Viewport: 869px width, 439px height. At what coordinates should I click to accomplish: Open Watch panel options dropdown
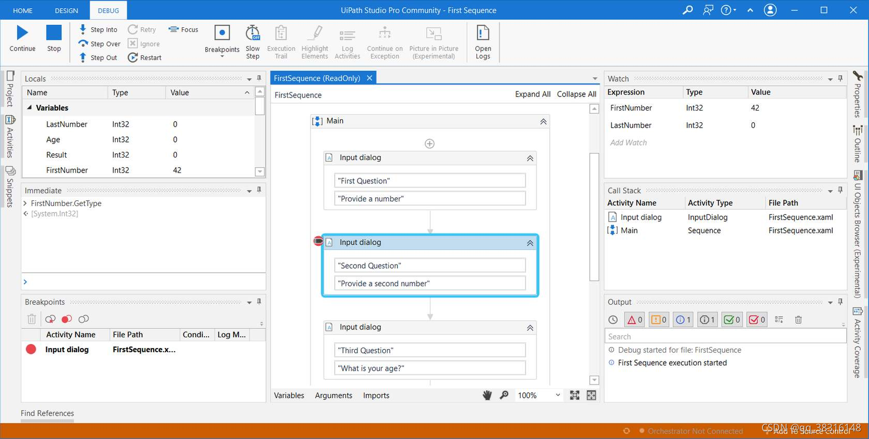(830, 79)
